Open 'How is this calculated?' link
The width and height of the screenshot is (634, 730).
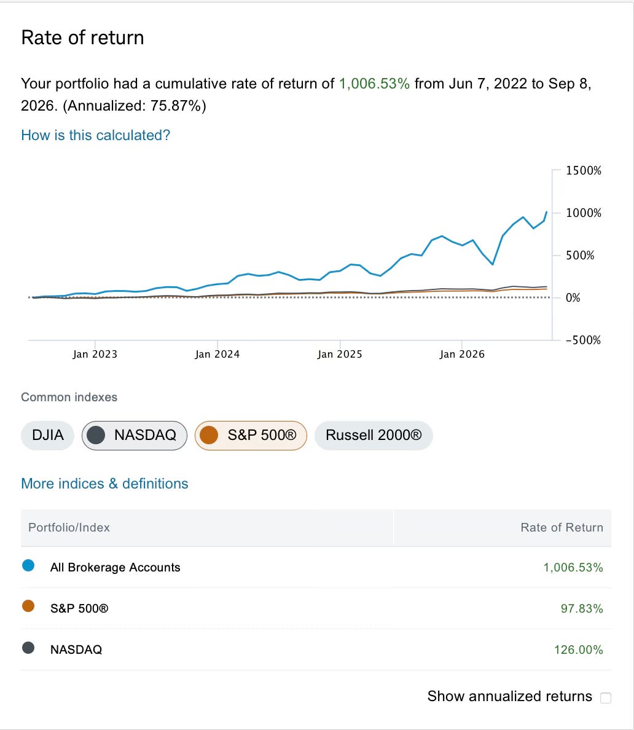click(x=95, y=135)
